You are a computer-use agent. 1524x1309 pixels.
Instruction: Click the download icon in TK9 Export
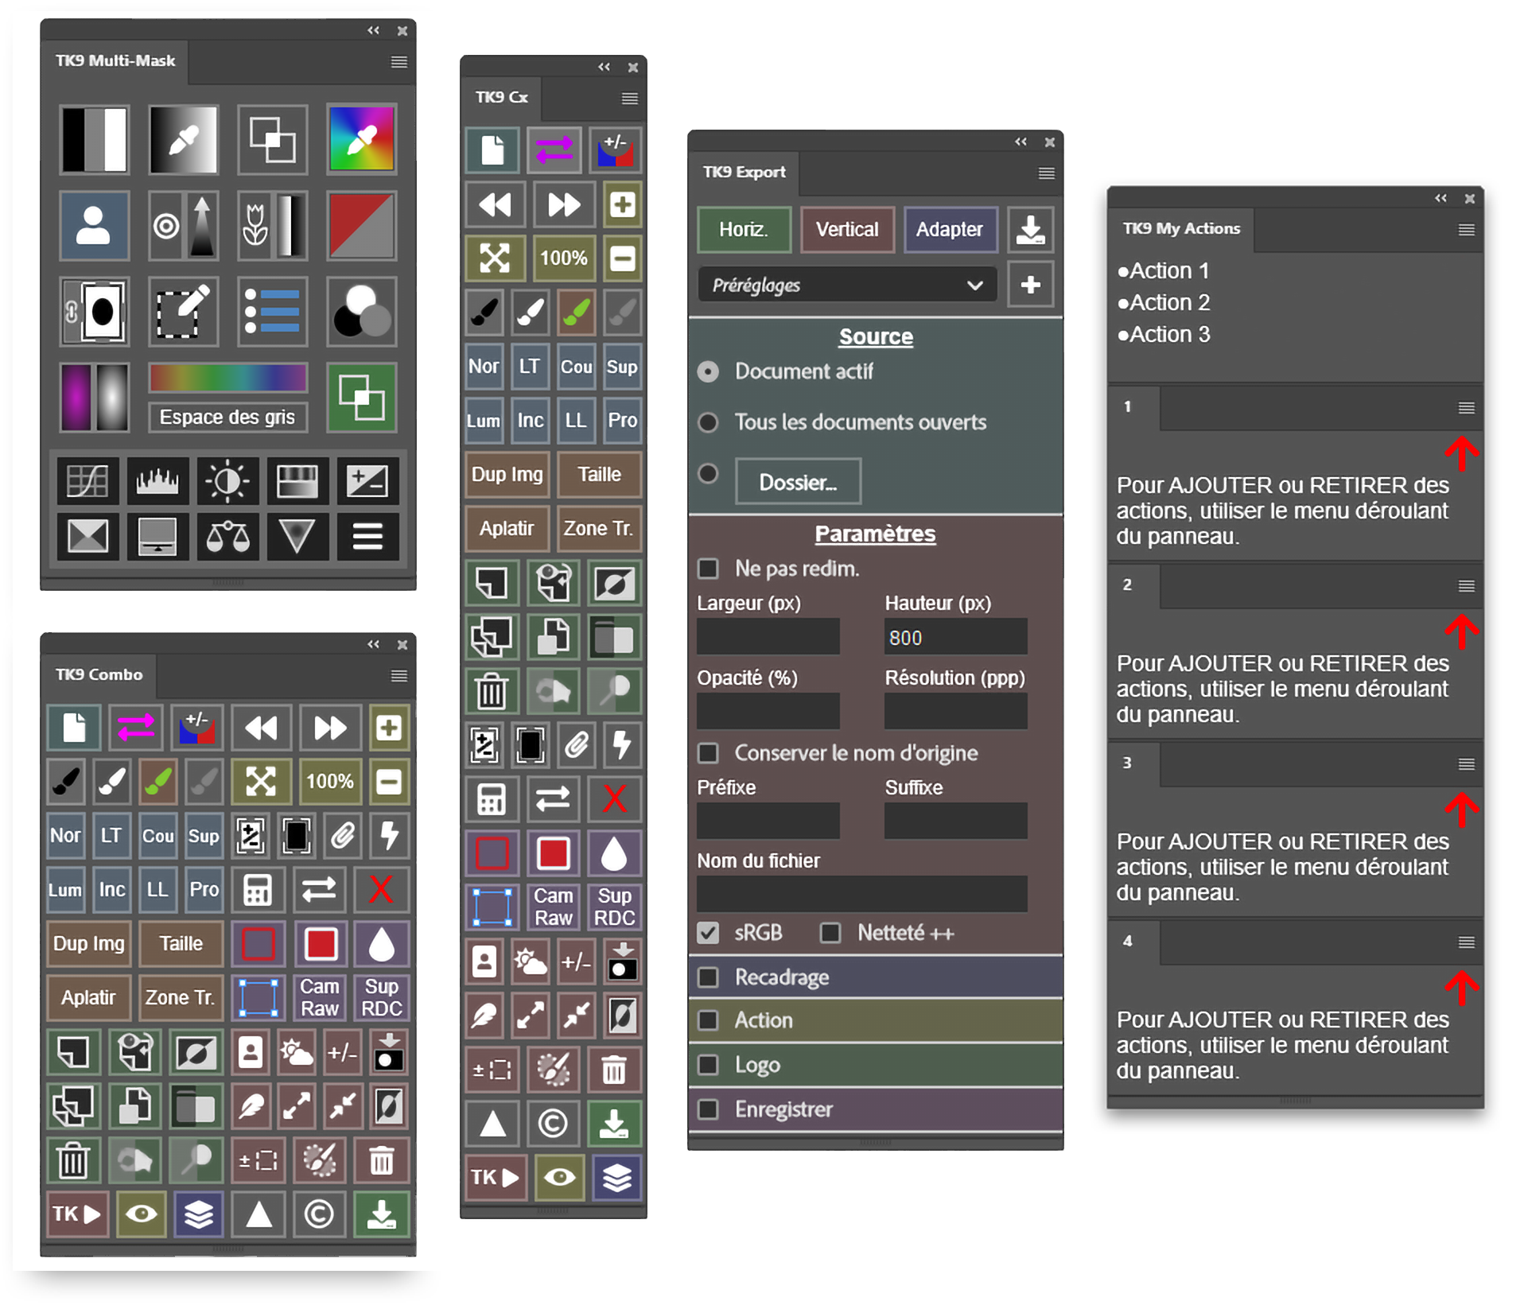click(x=1030, y=229)
